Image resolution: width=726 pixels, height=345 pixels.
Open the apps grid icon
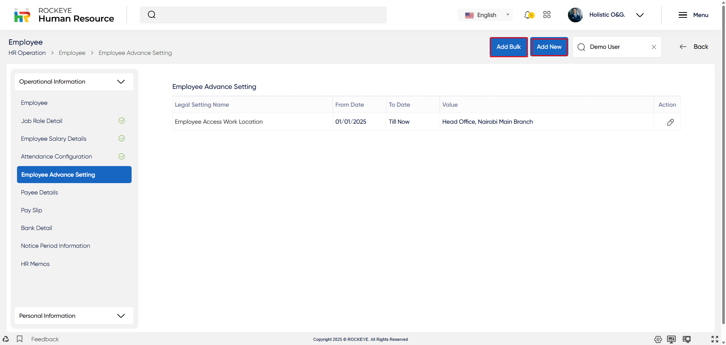pyautogui.click(x=547, y=15)
